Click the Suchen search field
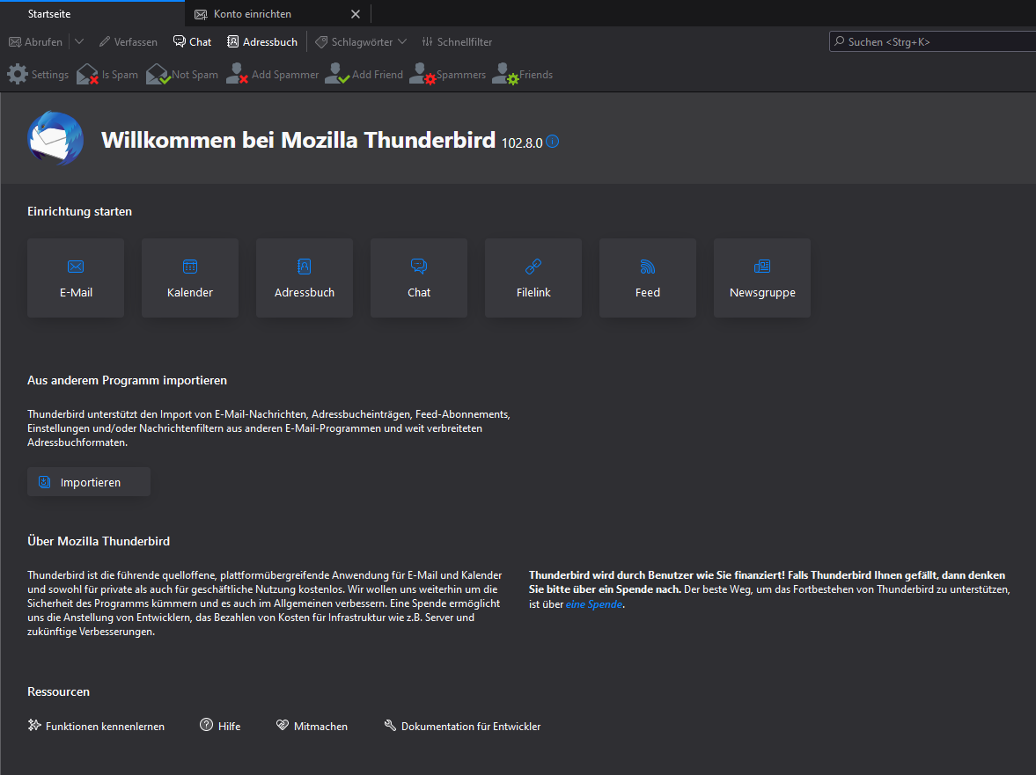1036x775 pixels. (x=932, y=41)
